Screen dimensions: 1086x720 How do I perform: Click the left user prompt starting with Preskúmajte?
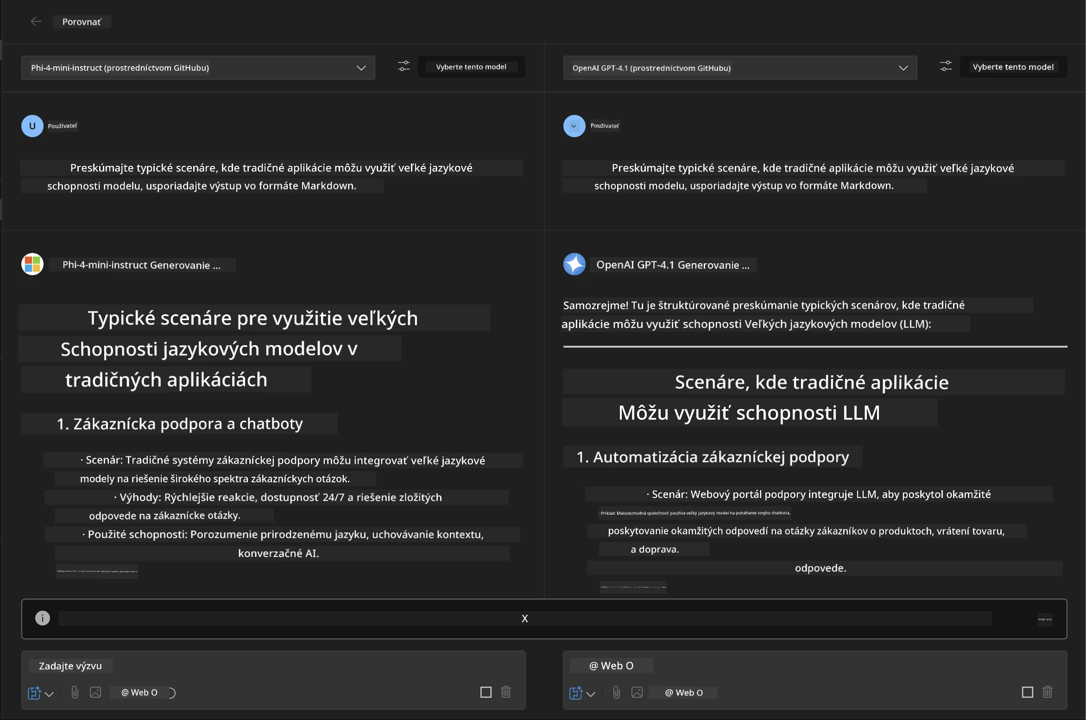[x=271, y=177]
